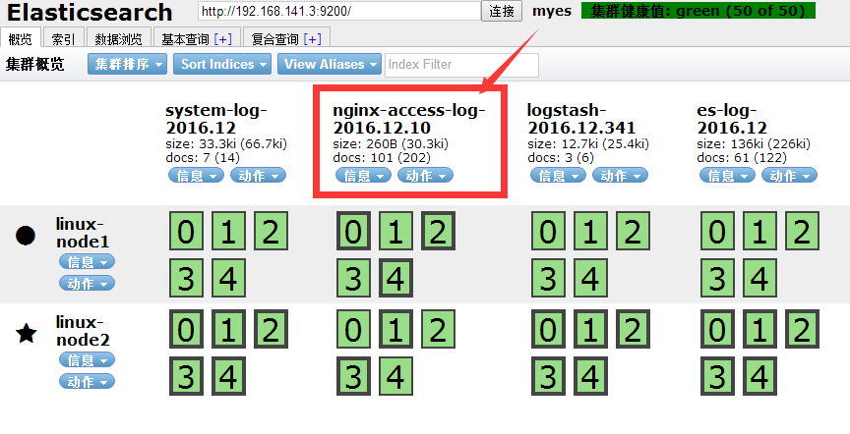This screenshot has width=850, height=434.
Task: Open the 复合查询 tab
Action: coord(275,39)
